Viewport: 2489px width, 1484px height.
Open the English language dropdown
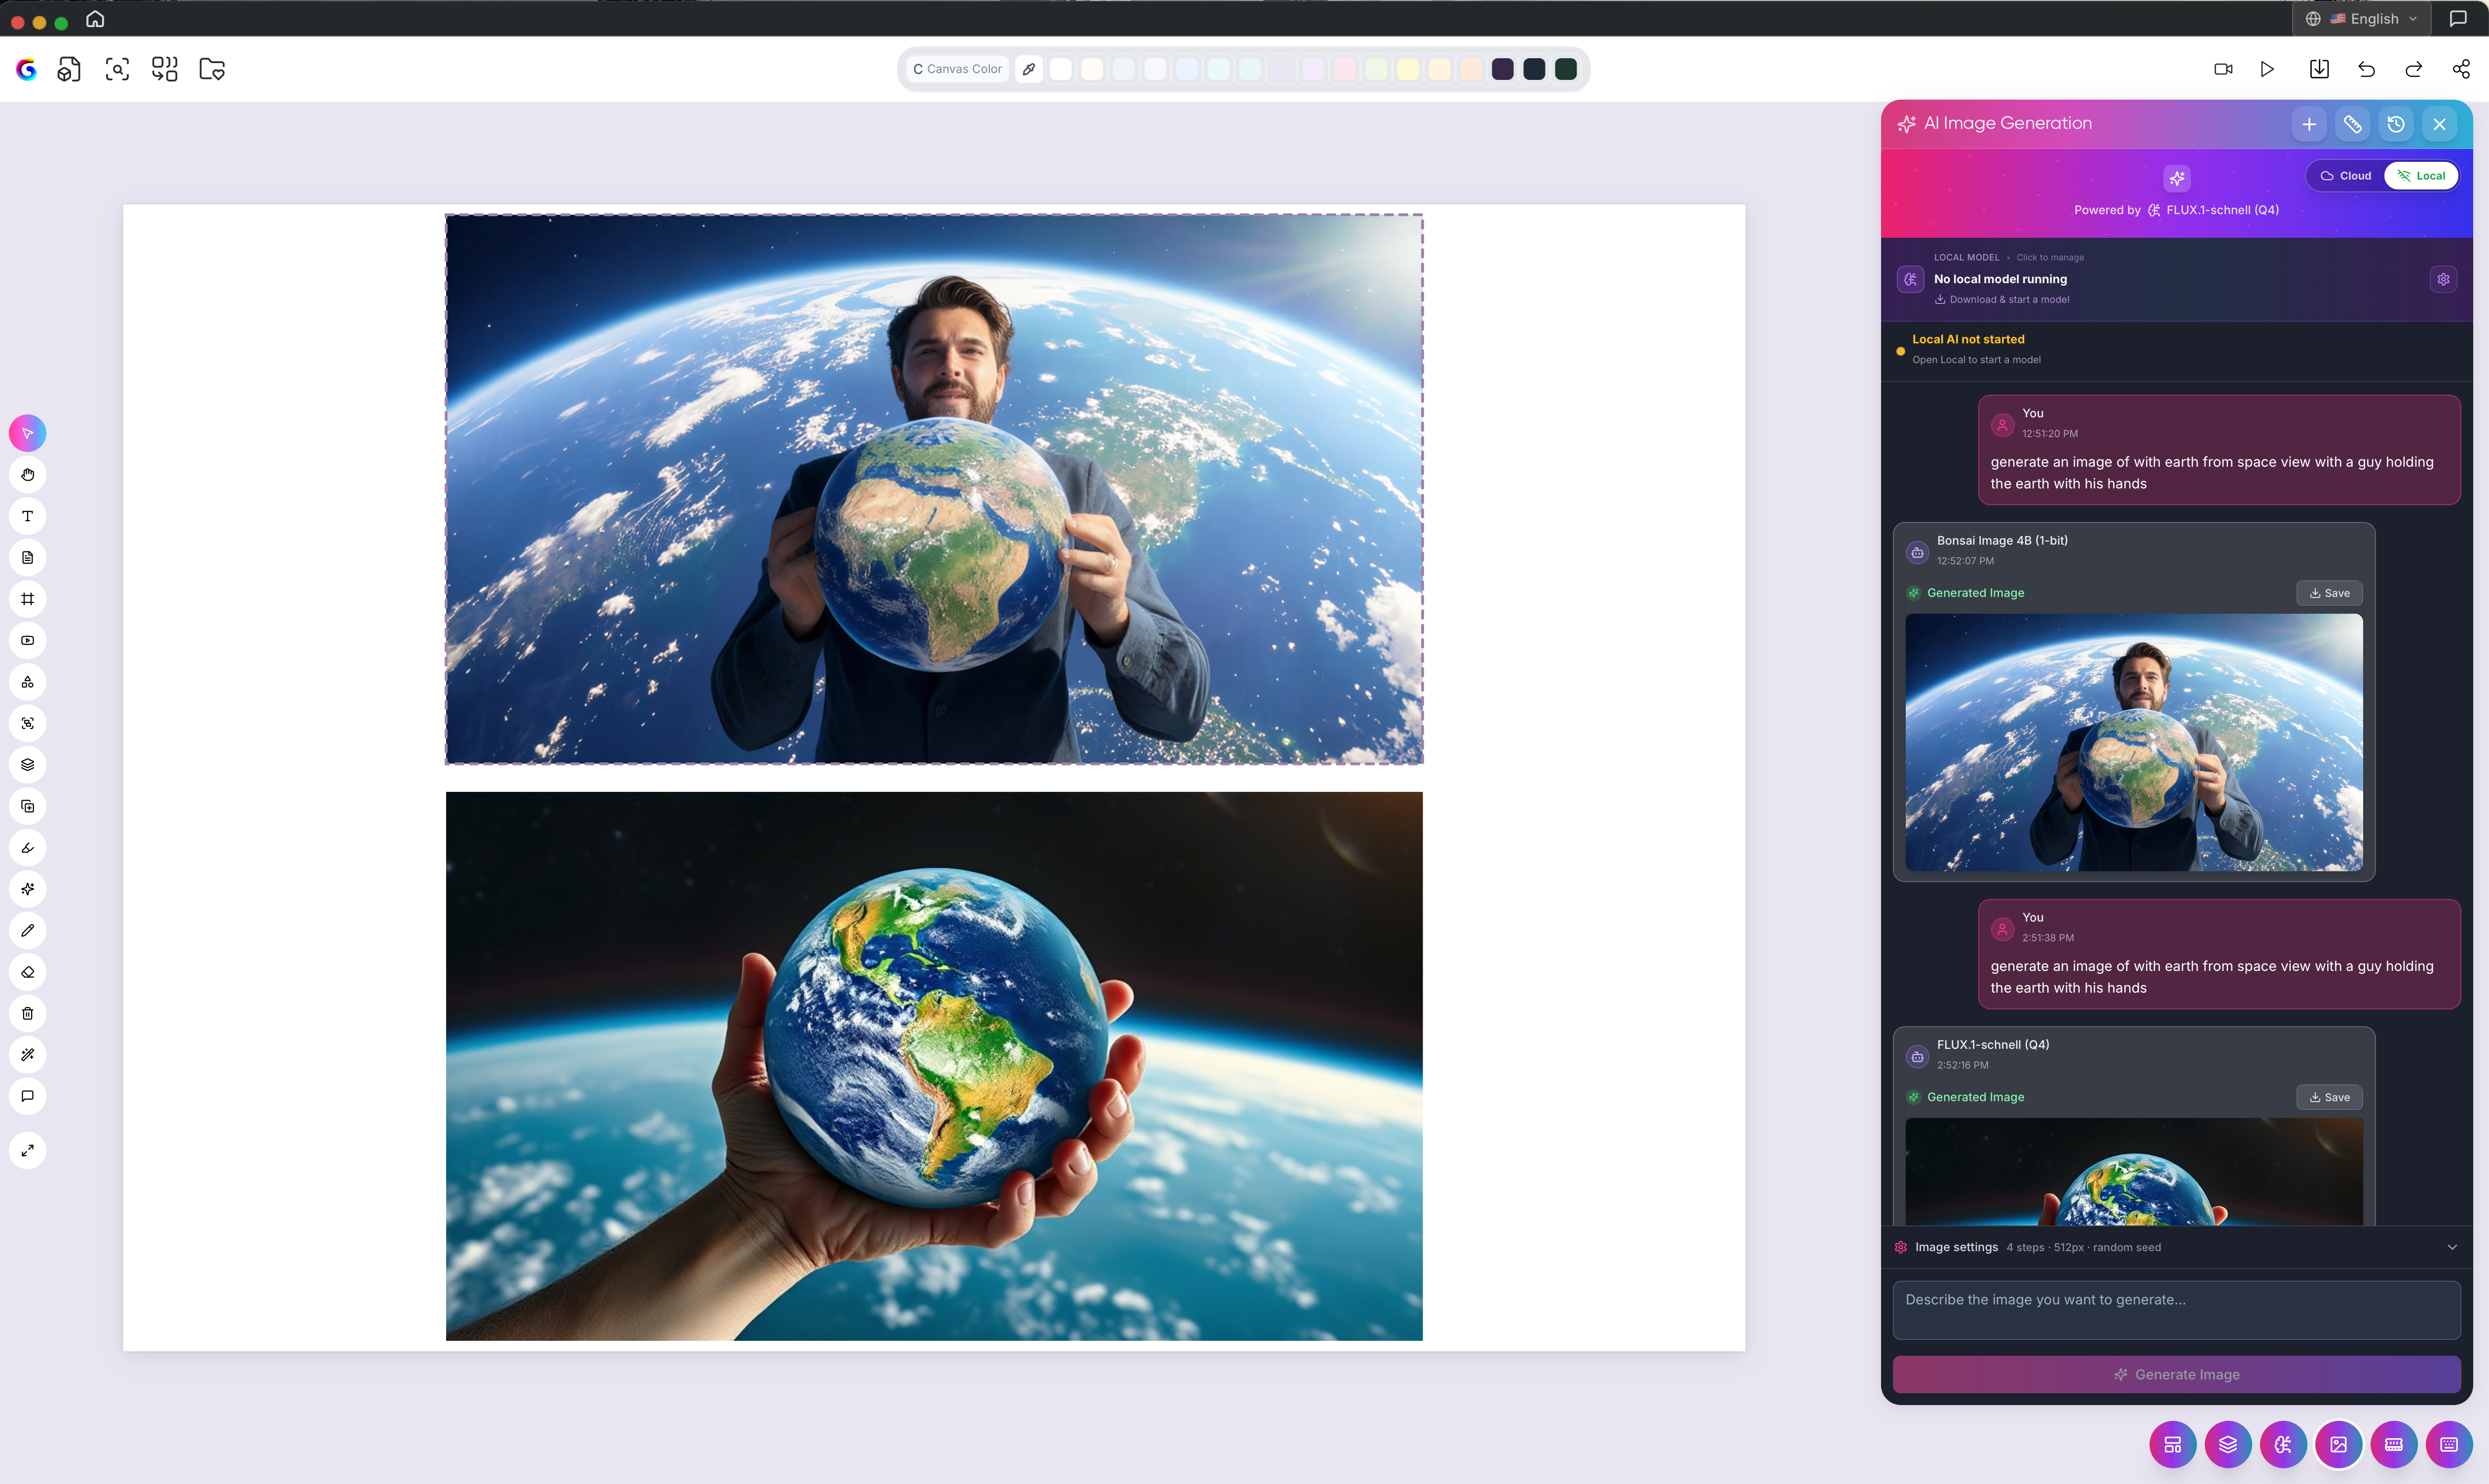click(x=2362, y=19)
